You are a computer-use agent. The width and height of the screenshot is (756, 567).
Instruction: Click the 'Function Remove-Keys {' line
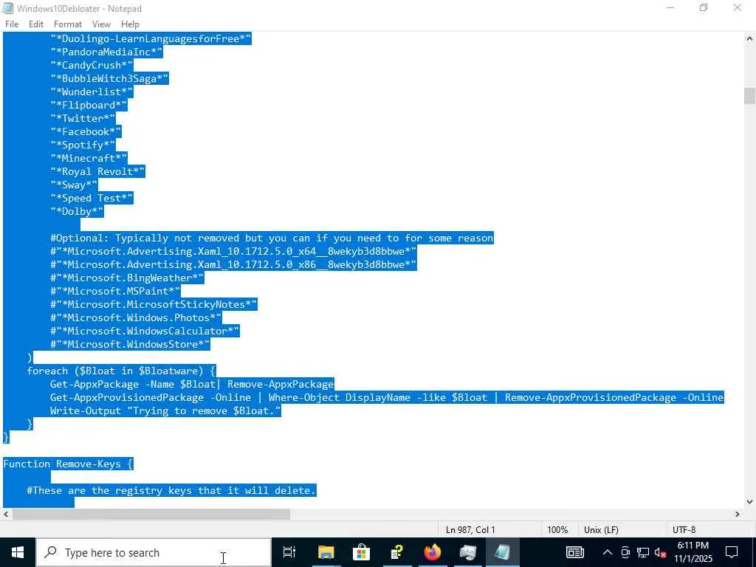[x=68, y=464]
